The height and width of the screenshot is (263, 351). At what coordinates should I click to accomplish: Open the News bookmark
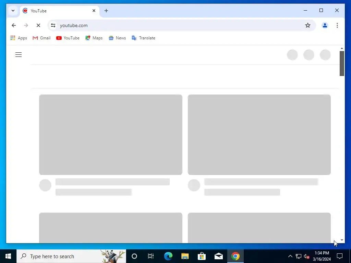point(117,38)
